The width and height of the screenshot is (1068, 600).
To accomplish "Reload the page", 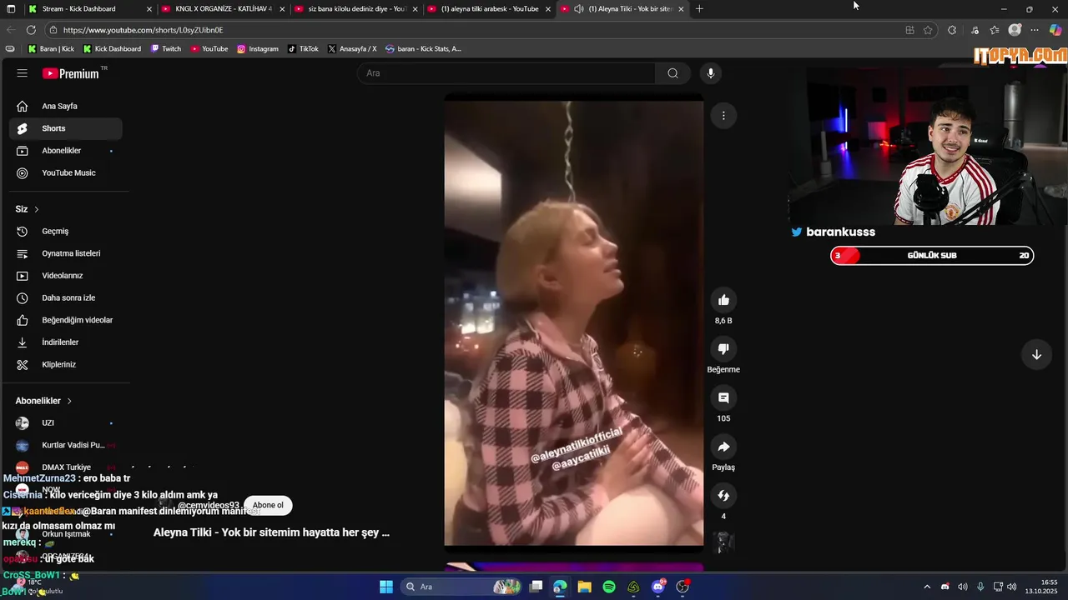I will click(x=31, y=30).
